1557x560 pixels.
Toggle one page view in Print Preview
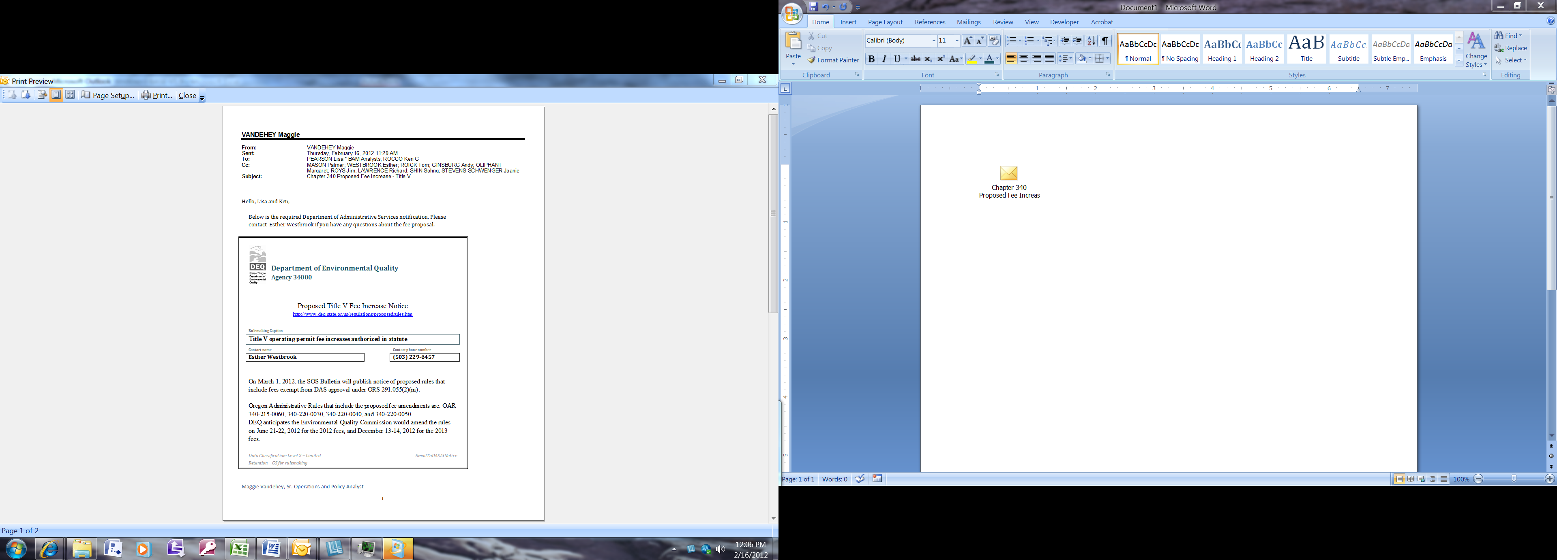pyautogui.click(x=56, y=95)
